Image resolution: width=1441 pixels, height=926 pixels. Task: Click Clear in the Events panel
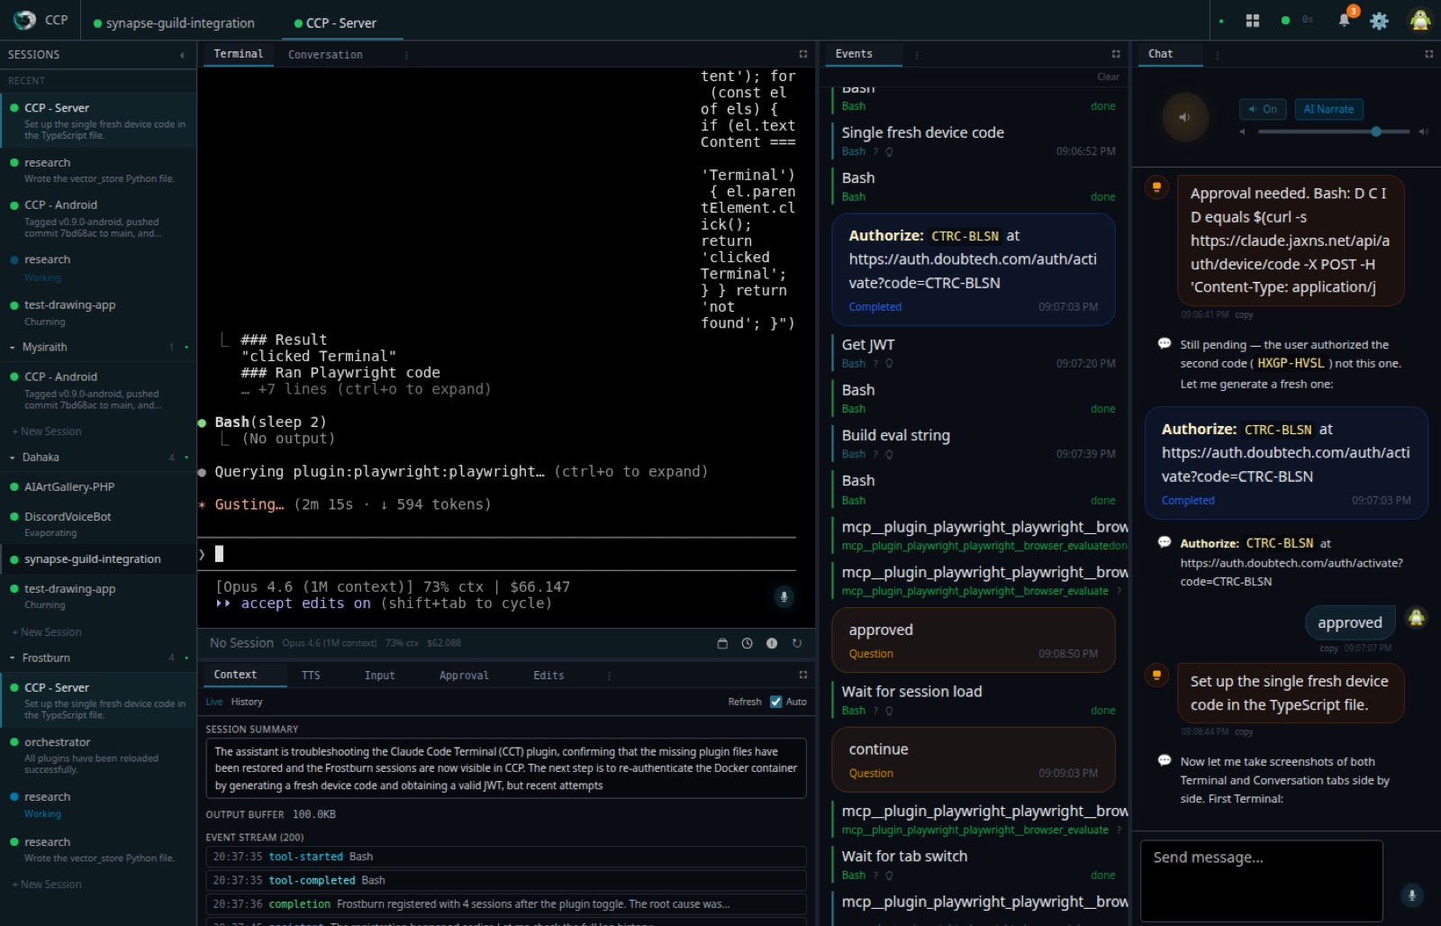point(1108,77)
